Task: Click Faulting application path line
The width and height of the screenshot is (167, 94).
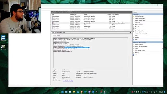Action: click(68, 46)
